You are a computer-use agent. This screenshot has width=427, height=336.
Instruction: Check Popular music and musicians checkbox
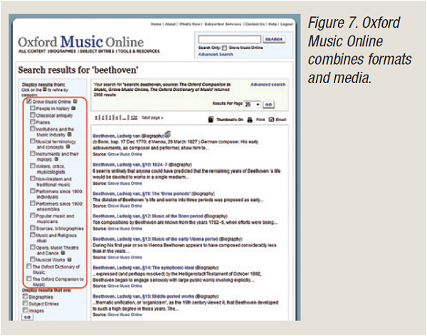[33, 215]
